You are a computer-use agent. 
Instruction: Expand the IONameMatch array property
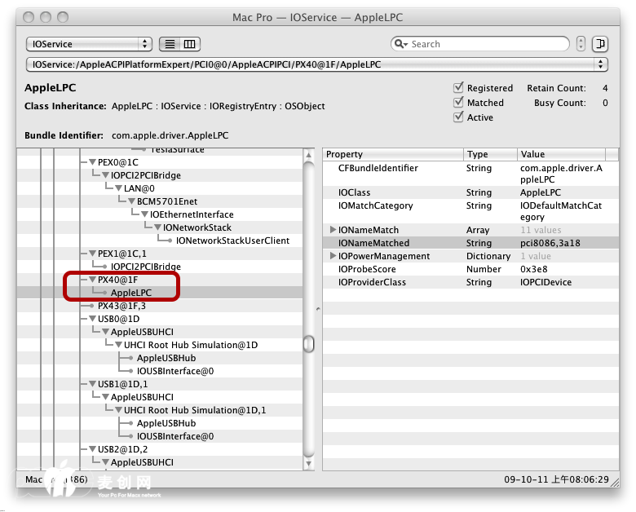[x=333, y=231]
